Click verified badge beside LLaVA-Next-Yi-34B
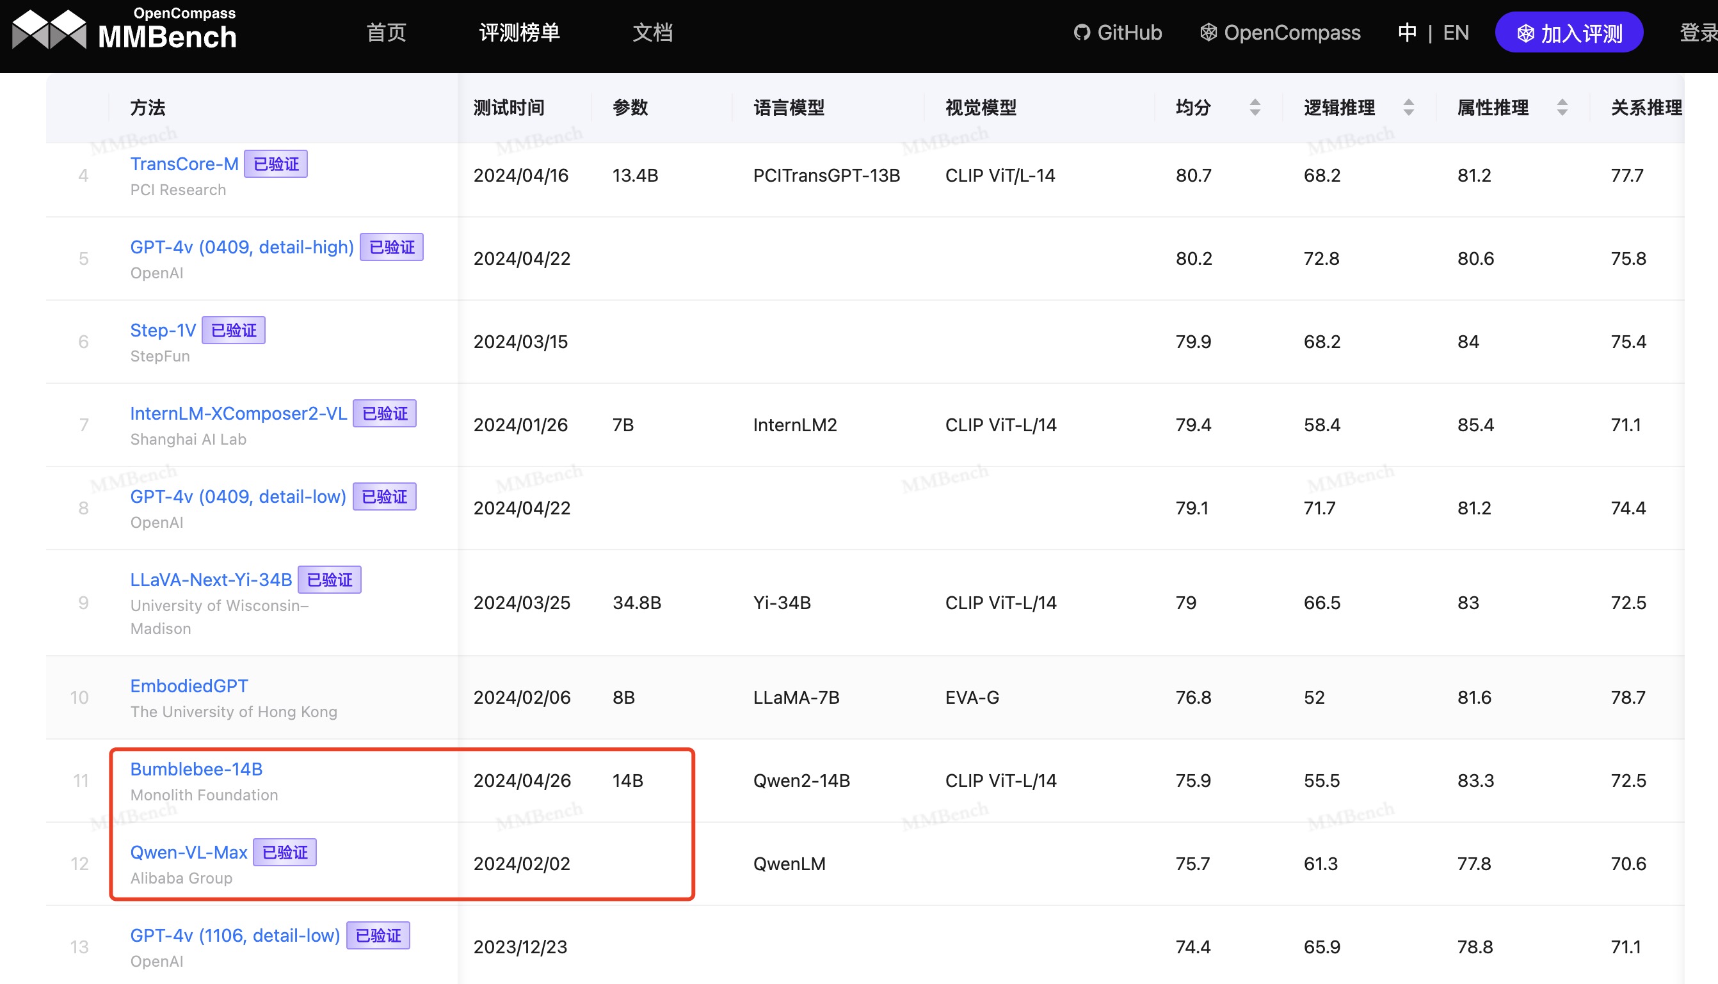The image size is (1718, 984). click(x=329, y=580)
